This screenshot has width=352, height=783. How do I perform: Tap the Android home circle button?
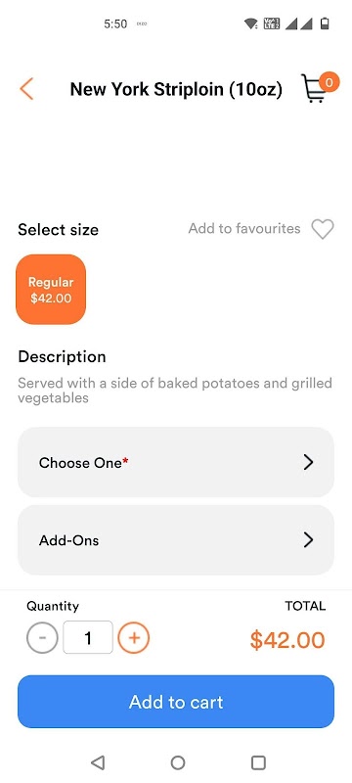click(178, 762)
